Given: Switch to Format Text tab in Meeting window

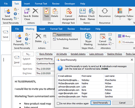Looking at the screenshot, I should tap(56, 29).
